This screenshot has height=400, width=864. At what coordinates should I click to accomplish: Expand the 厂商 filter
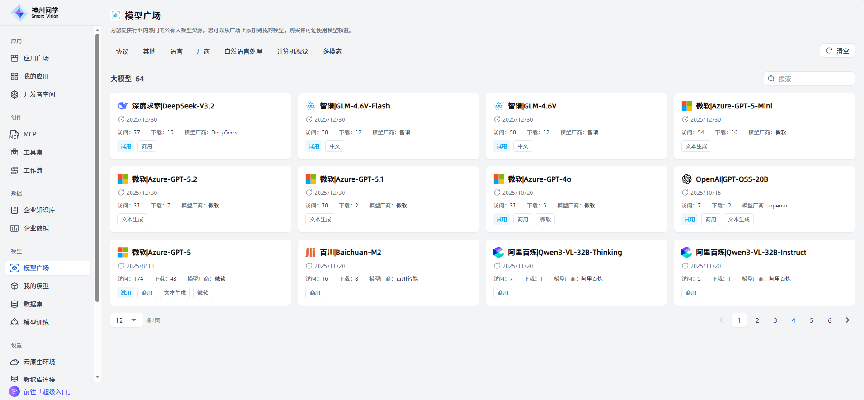click(x=203, y=52)
